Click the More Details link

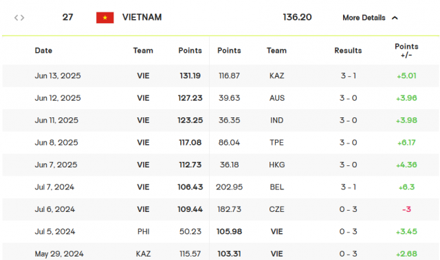point(364,18)
